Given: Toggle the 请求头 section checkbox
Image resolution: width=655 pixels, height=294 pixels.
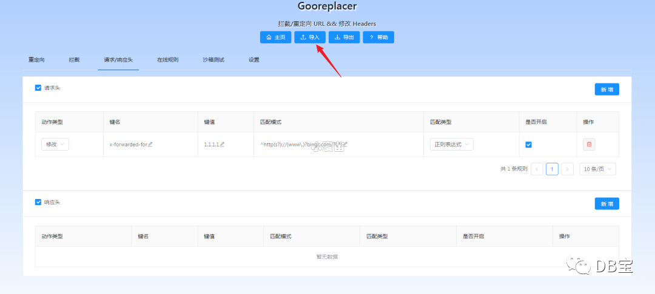Looking at the screenshot, I should [x=38, y=88].
